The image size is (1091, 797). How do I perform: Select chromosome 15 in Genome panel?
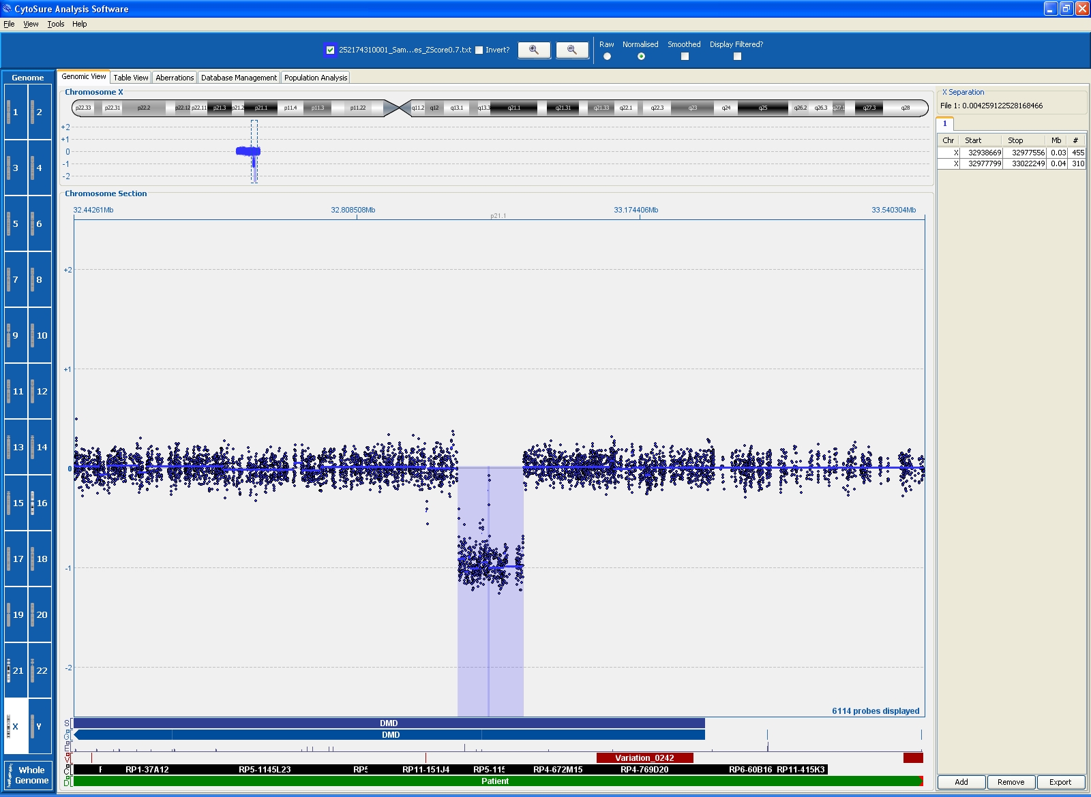pyautogui.click(x=16, y=503)
